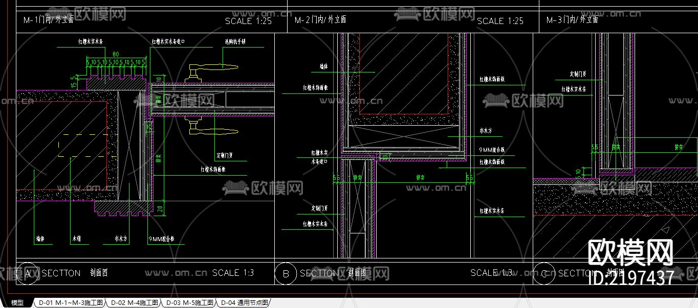Image resolution: width=698 pixels, height=308 pixels.
Task: Select the 9MM胶合板 label in section B
Action: [492, 150]
